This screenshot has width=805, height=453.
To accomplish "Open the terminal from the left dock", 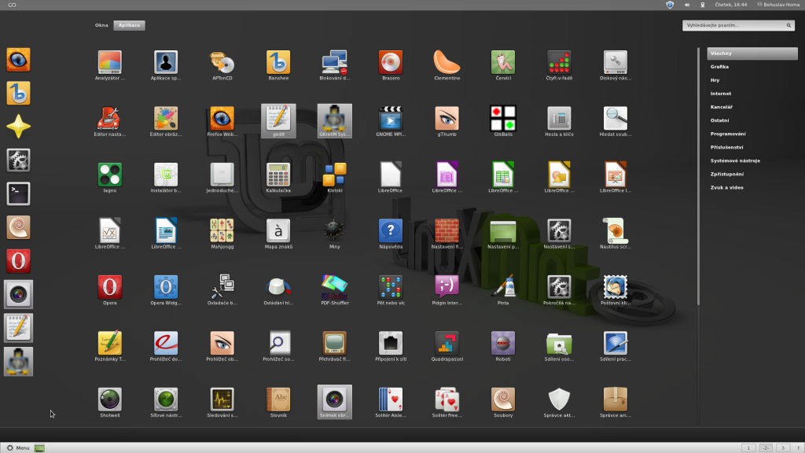I will coord(19,193).
